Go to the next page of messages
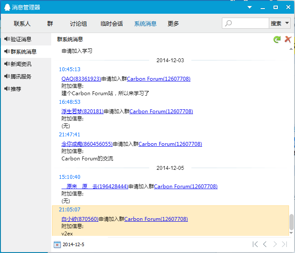The width and height of the screenshot is (295, 253). [x=275, y=244]
